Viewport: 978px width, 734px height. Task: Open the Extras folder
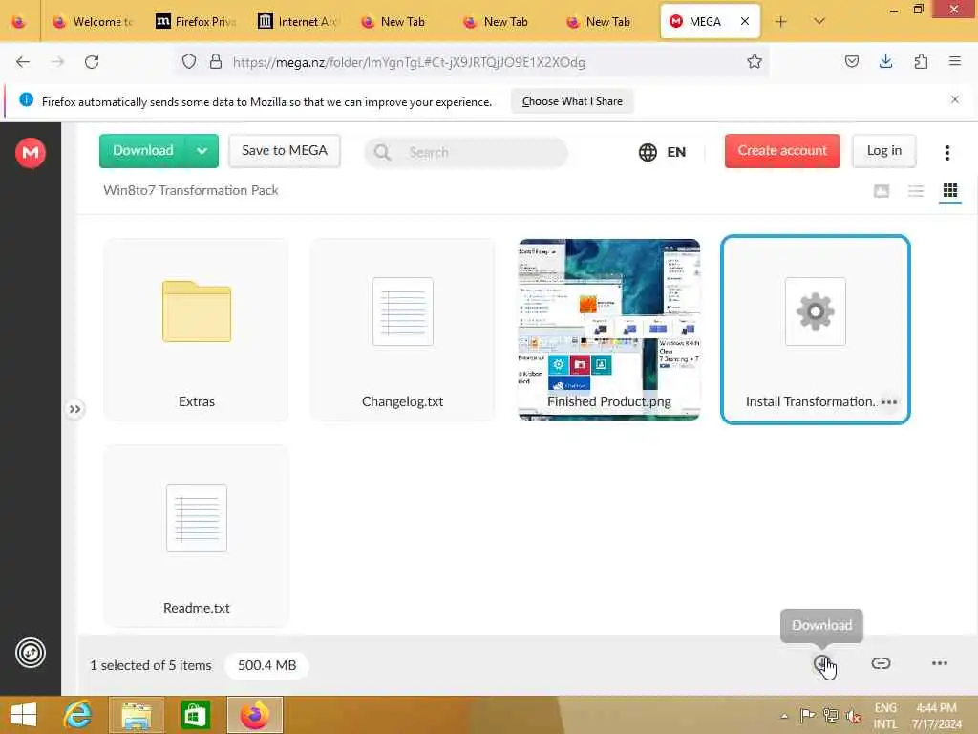pyautogui.click(x=197, y=330)
